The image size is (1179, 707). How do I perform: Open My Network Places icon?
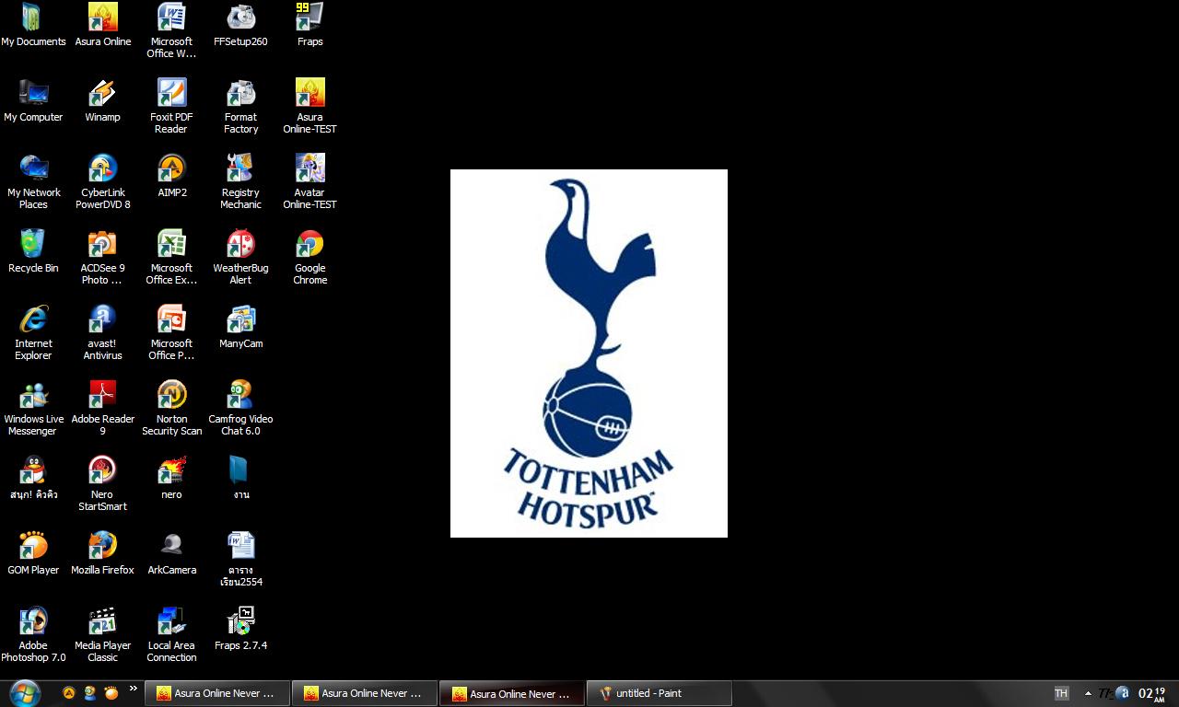(x=33, y=181)
